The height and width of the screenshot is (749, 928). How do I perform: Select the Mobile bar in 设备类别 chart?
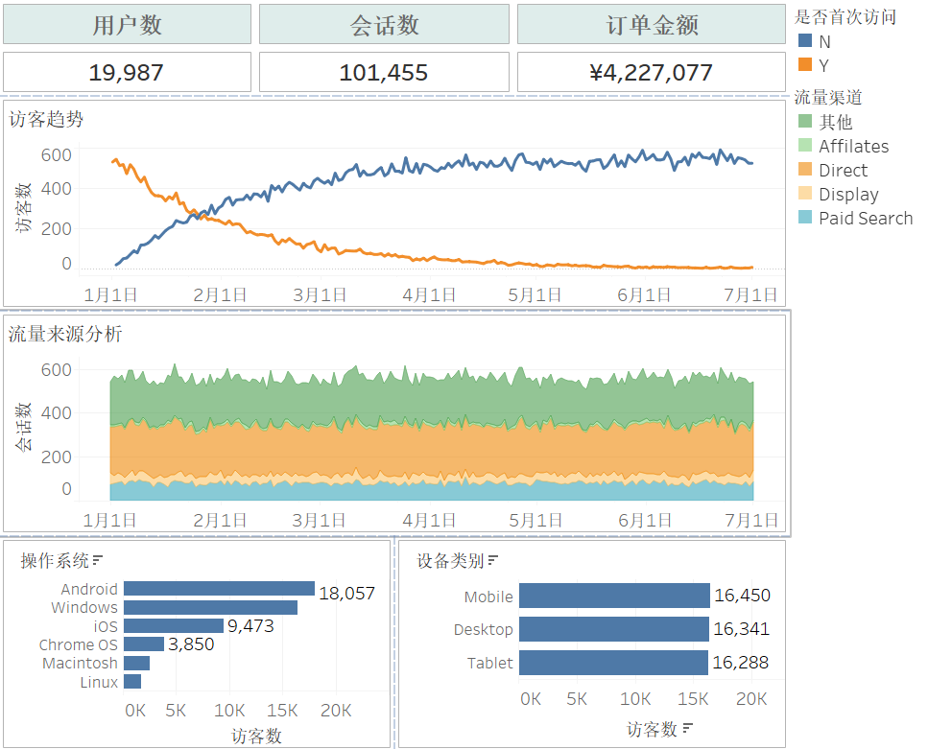pos(614,596)
